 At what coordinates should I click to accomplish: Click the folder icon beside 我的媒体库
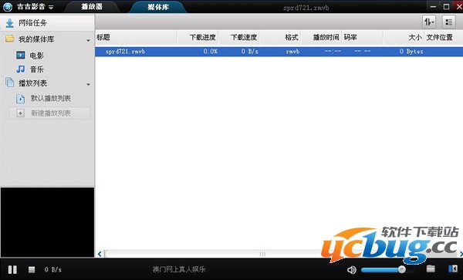tap(10, 39)
